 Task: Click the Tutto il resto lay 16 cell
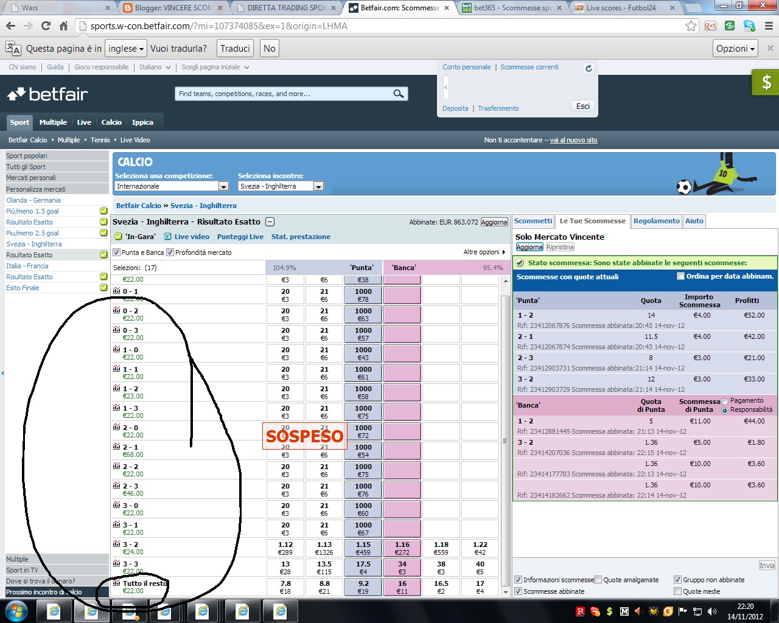pos(402,587)
